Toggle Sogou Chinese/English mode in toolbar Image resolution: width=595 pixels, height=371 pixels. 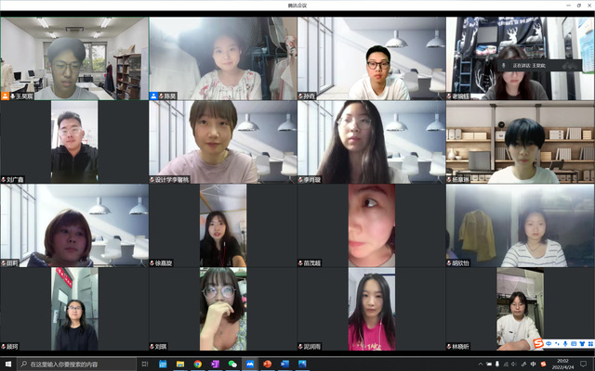(x=549, y=345)
